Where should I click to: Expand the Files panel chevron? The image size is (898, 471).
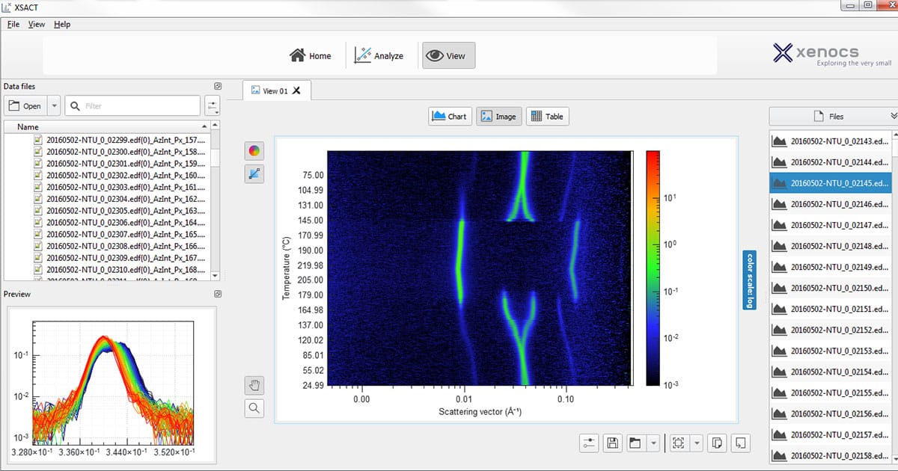[893, 116]
